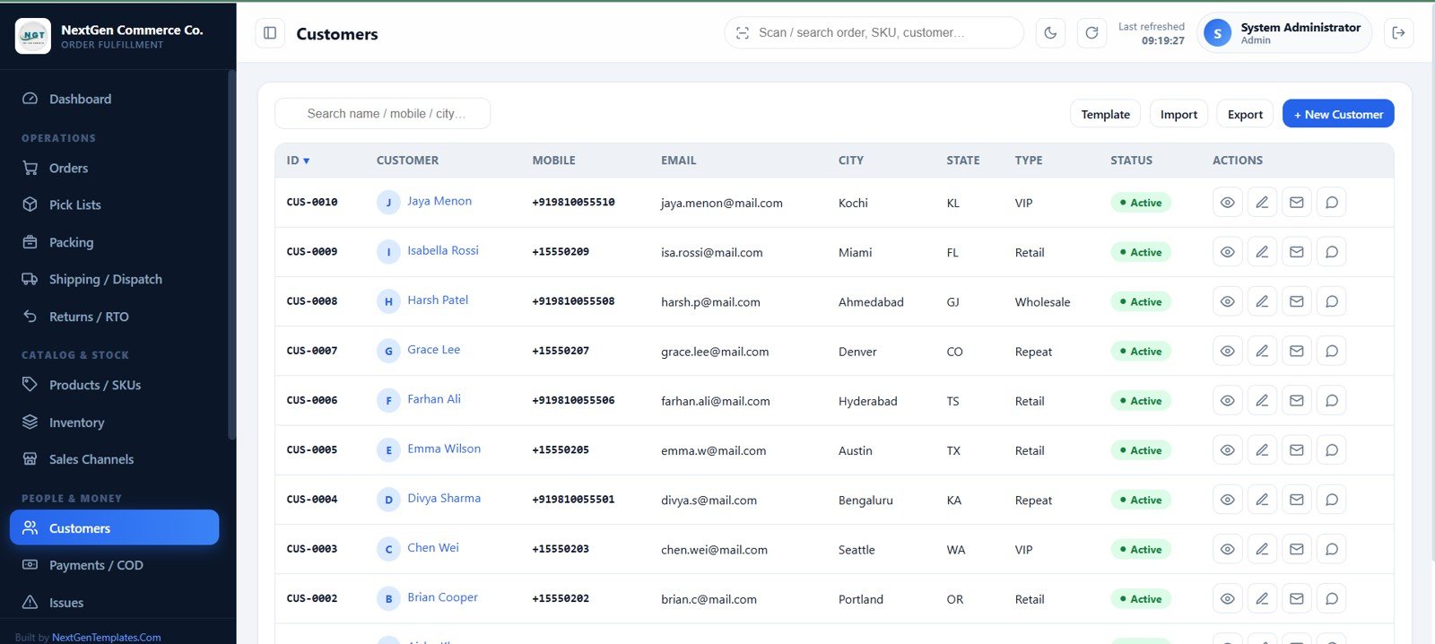Open Returns / RTO section

pyautogui.click(x=114, y=317)
